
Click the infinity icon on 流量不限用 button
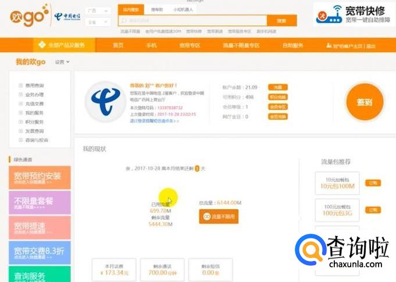(x=207, y=217)
